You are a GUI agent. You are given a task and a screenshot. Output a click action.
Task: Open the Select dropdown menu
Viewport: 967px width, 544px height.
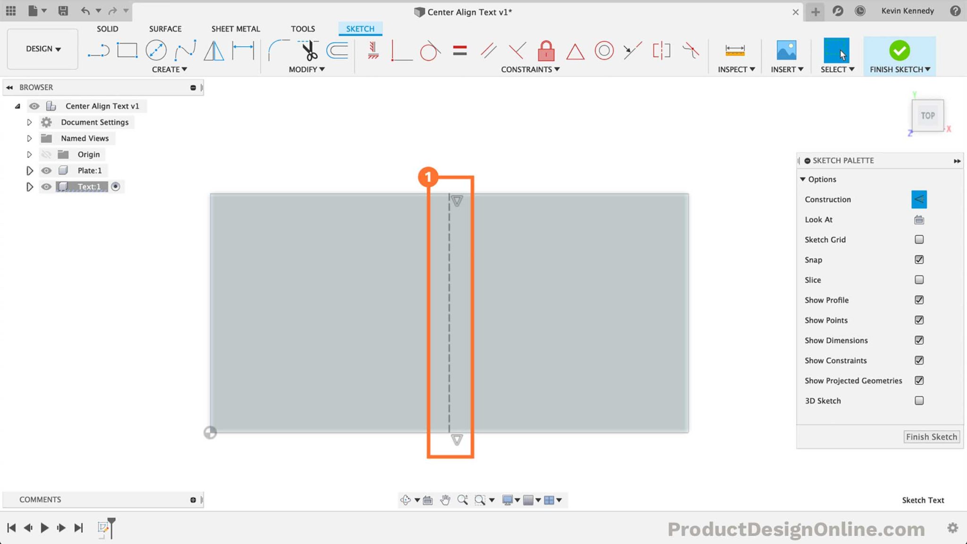pos(836,69)
